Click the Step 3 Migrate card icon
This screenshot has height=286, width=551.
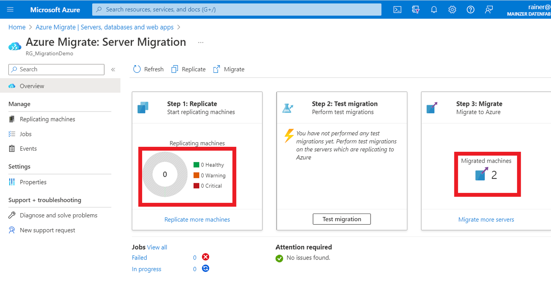pos(432,108)
